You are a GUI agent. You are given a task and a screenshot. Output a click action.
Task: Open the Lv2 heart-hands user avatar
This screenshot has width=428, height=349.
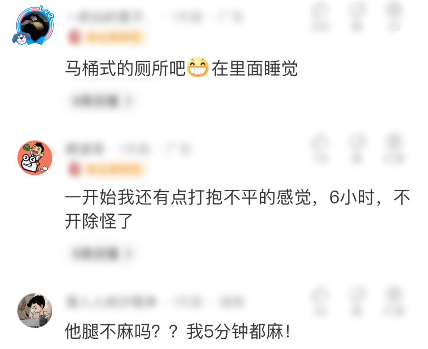[x=34, y=25]
